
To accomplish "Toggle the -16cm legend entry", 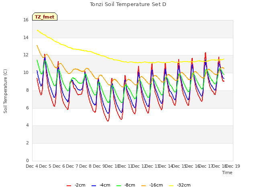I will [x=152, y=185].
